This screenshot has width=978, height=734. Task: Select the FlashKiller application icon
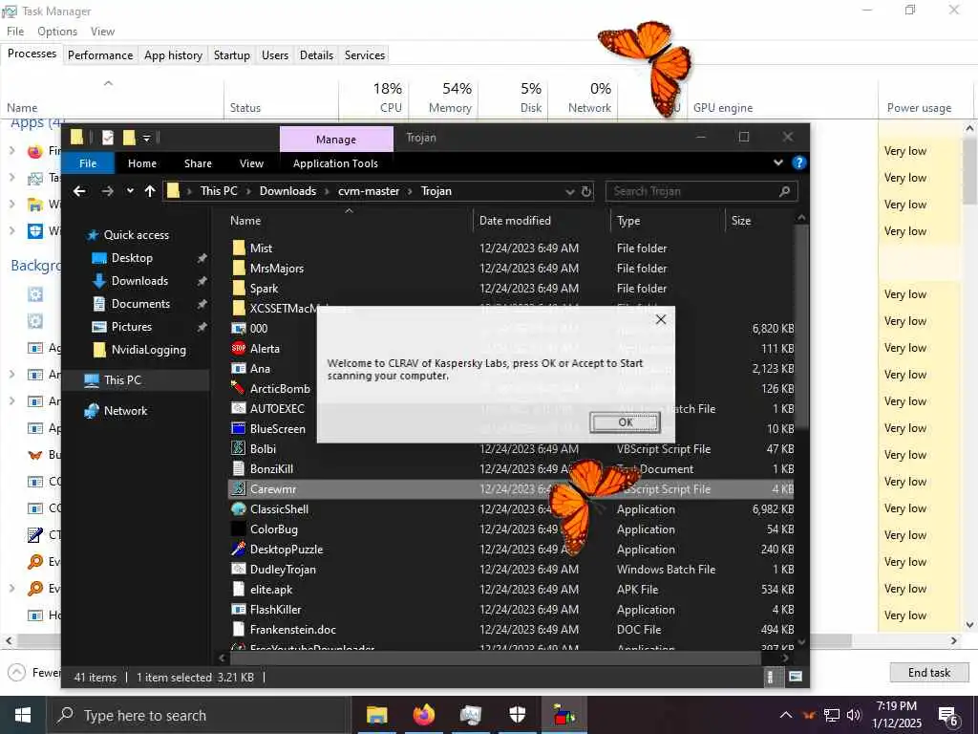coord(238,609)
